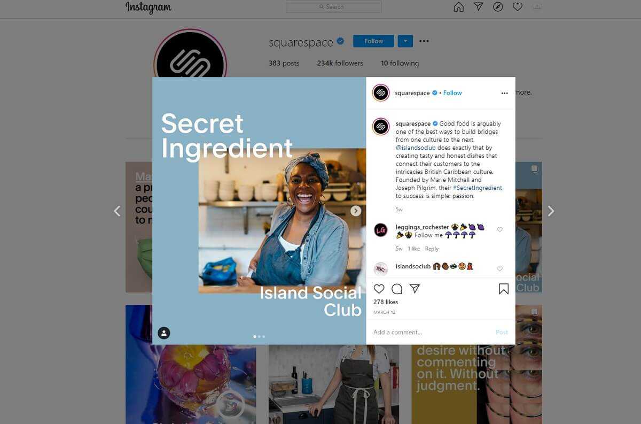Expand the dropdown arrow beside the Follow button
Screen dimensions: 641x424
405,41
